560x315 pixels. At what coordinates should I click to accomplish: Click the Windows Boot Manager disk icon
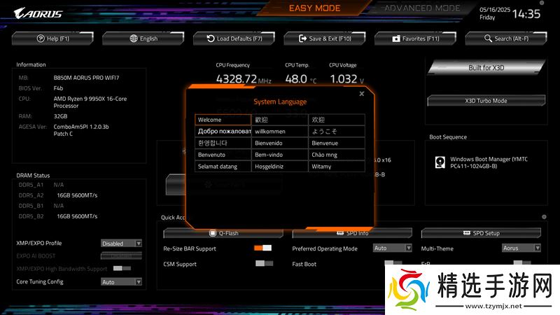click(439, 162)
